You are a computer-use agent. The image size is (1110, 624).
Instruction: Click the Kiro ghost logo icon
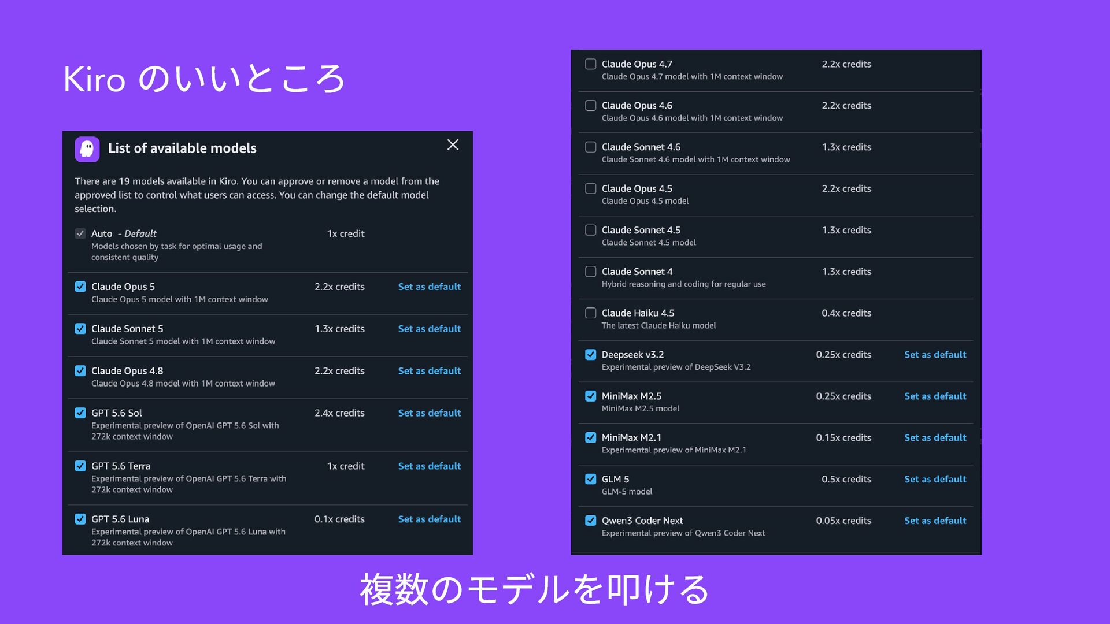coord(87,149)
